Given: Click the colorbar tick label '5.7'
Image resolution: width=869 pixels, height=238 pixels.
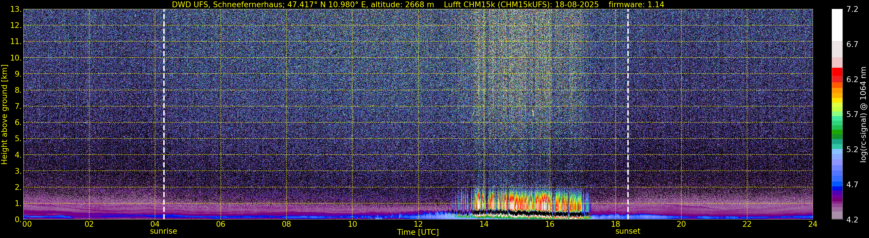Looking at the screenshot, I should (x=852, y=115).
